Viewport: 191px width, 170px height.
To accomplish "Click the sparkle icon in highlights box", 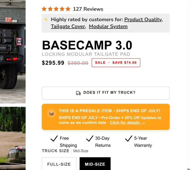I will [46, 19].
